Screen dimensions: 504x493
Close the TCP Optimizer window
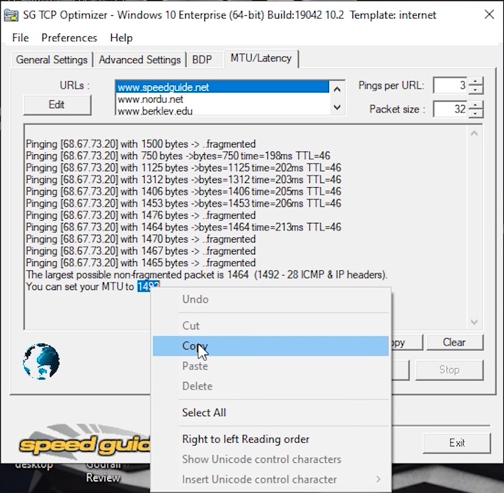[x=489, y=14]
